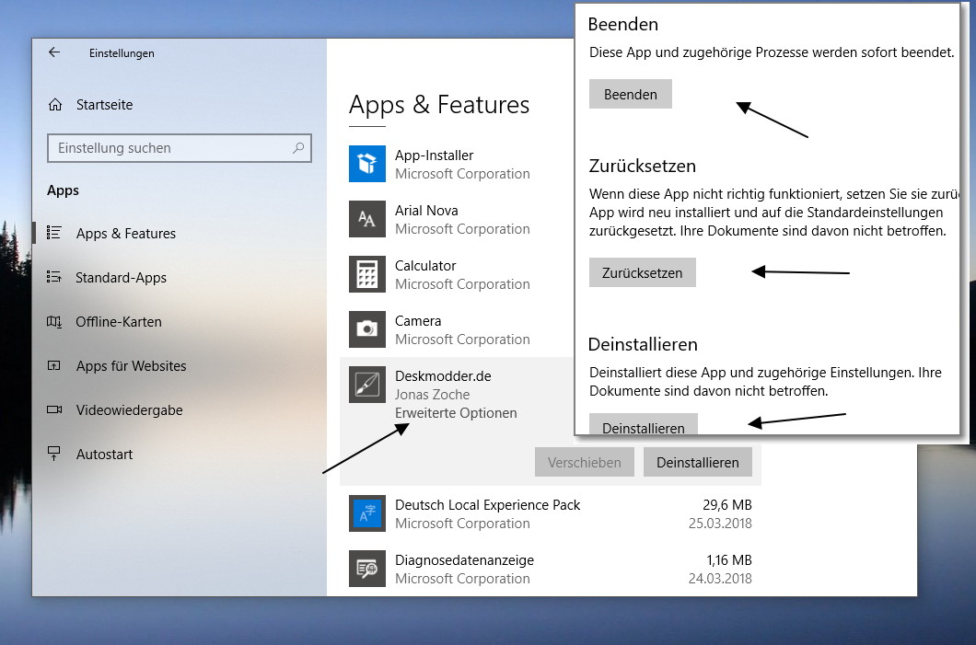This screenshot has width=976, height=645.
Task: Click the 24.03.2018 install date
Action: [x=720, y=579]
